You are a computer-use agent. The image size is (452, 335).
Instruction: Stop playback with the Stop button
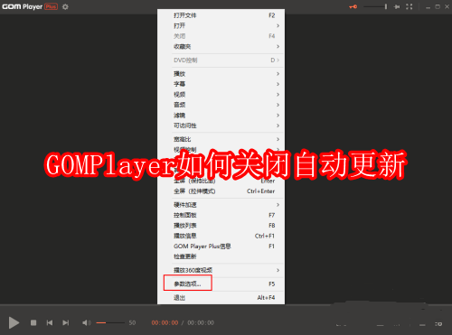pyautogui.click(x=33, y=322)
